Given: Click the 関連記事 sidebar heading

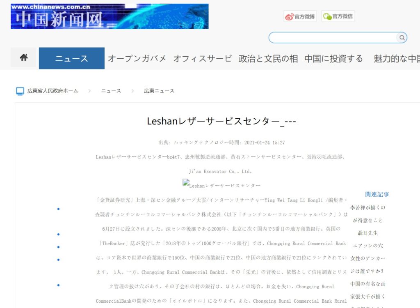Looking at the screenshot, I should (377, 194).
